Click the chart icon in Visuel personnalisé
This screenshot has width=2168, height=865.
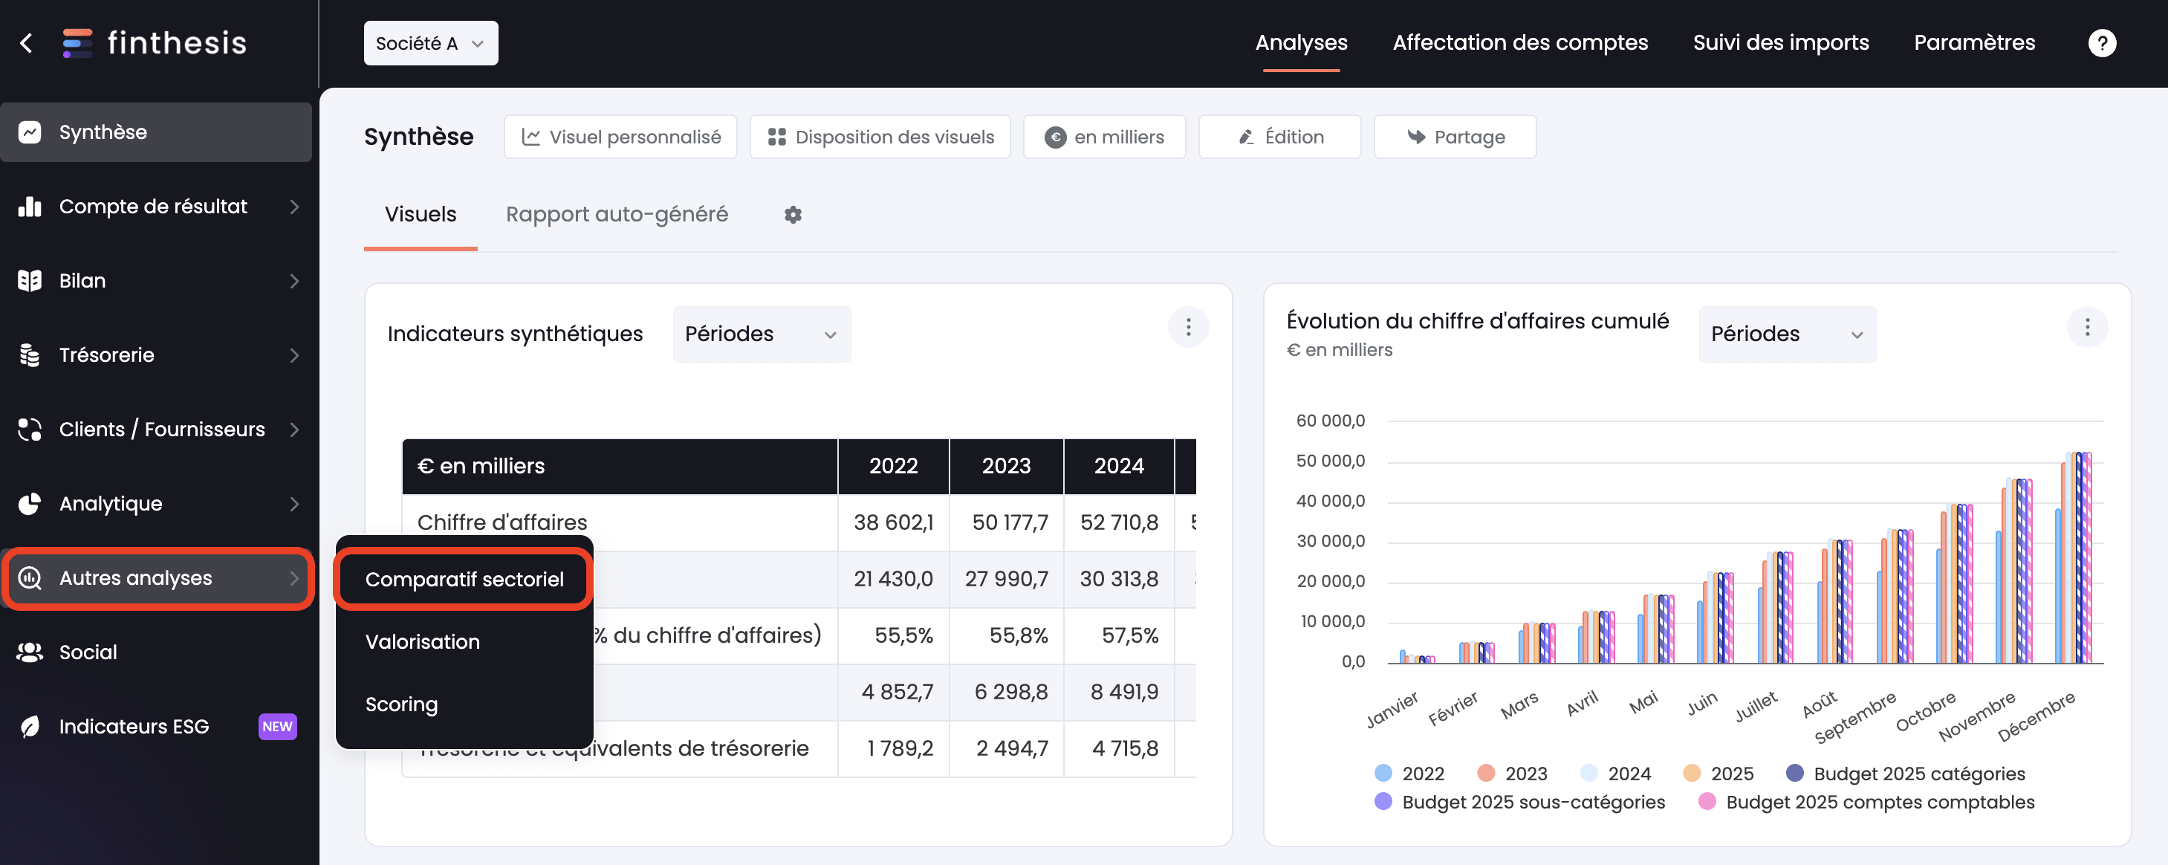point(530,136)
